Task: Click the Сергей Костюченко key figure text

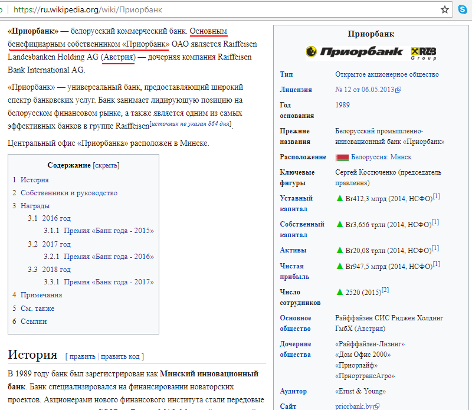Action: point(365,172)
